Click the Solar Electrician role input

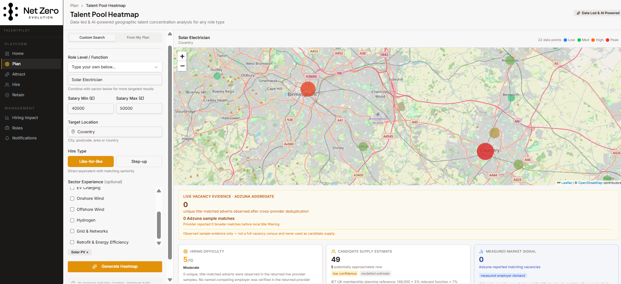115,80
